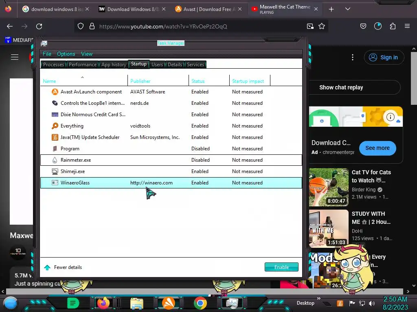Screen dimensions: 417x312
Task: Click the Windows Start orb
Action: point(11,303)
